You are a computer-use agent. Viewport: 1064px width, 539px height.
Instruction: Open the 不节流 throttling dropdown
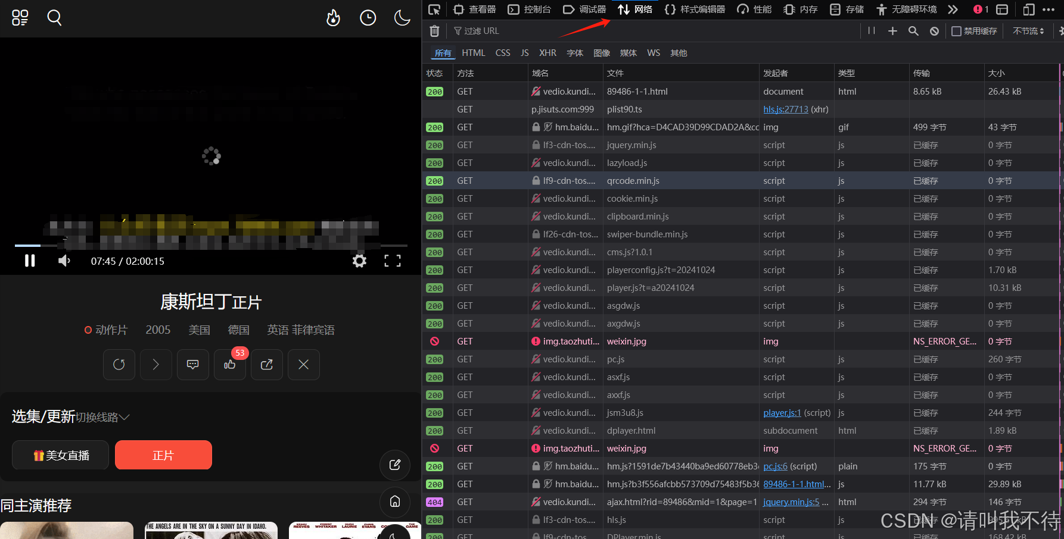point(1028,31)
